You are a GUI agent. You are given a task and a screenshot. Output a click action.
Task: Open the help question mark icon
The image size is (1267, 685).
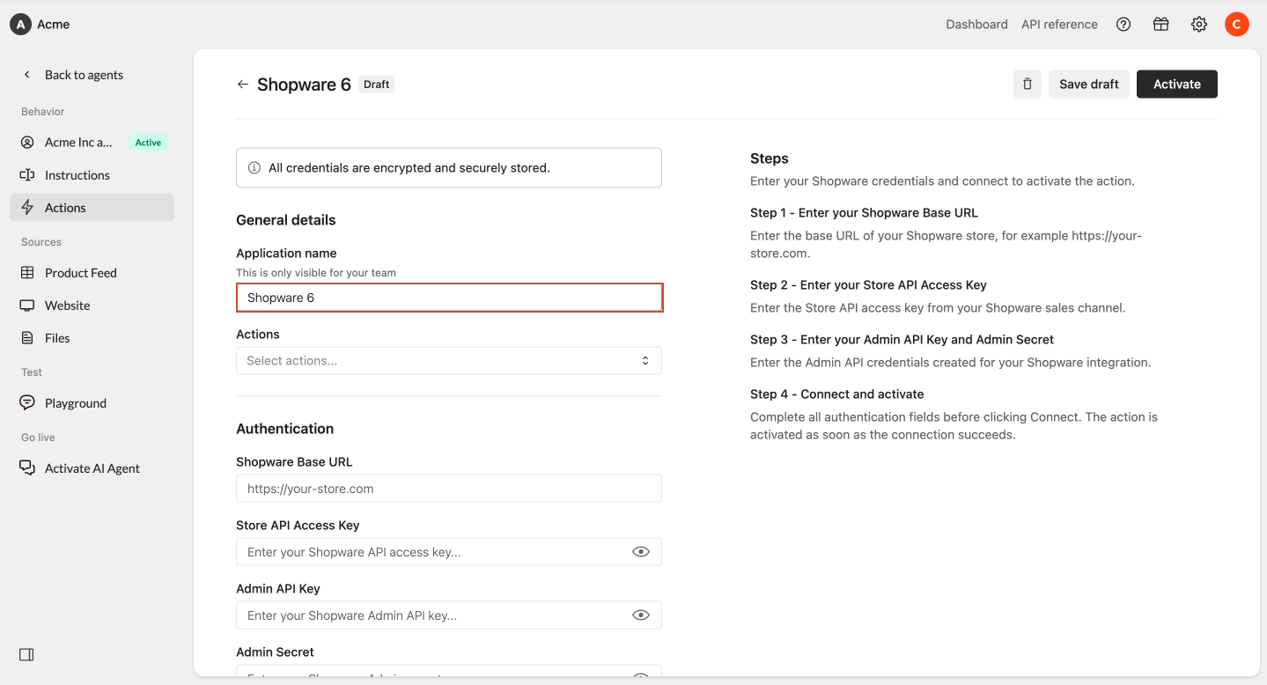click(x=1123, y=25)
